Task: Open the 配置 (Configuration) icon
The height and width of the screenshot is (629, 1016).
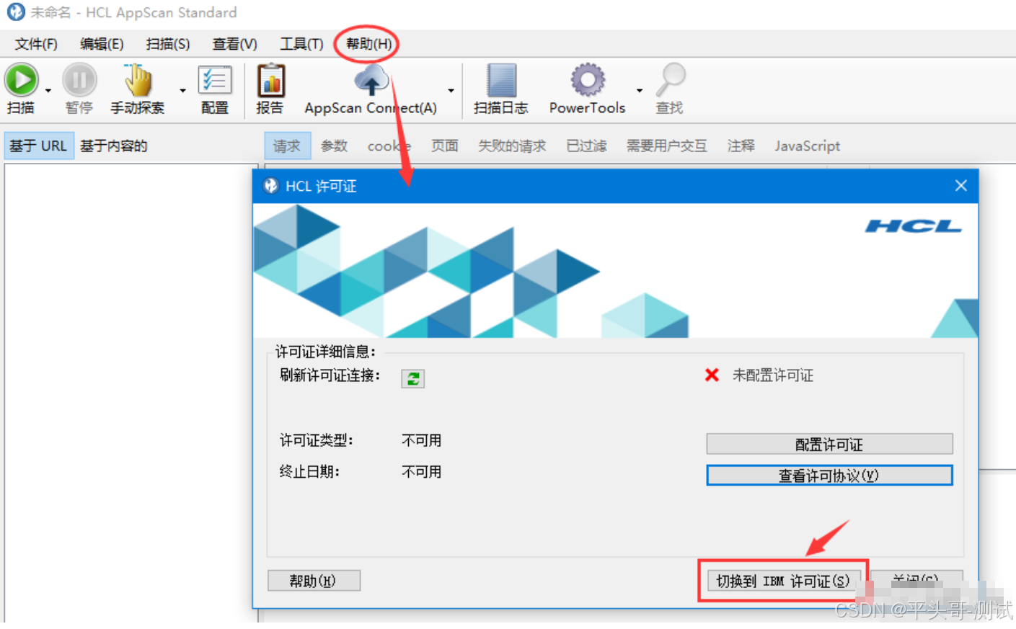Action: tap(214, 81)
